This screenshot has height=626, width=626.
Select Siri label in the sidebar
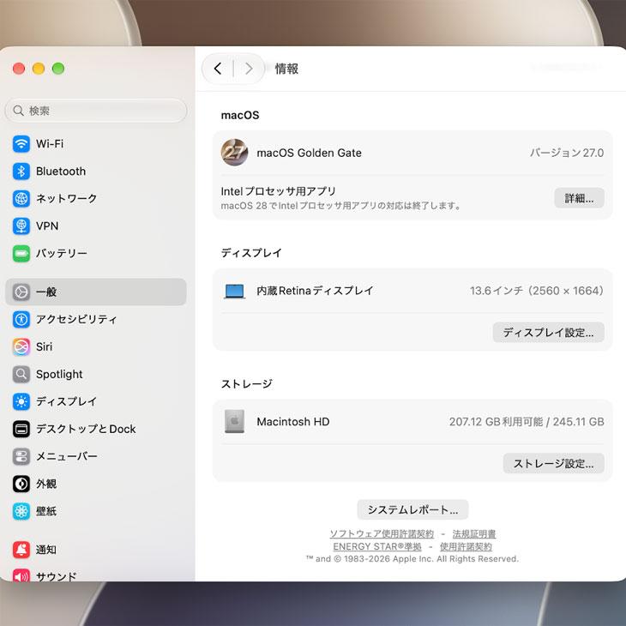point(44,346)
